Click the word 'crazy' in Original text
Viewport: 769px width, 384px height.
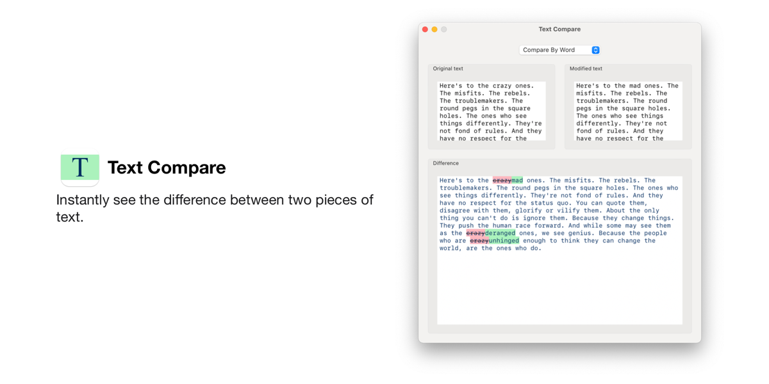(502, 86)
